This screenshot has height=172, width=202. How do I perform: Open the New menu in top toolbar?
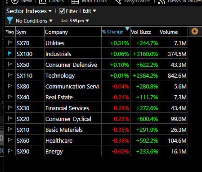pos(22,1)
